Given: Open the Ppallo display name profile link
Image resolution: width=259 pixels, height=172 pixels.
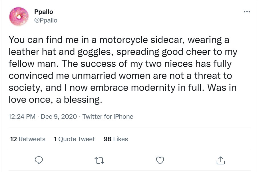Looking at the screenshot, I should [x=44, y=12].
